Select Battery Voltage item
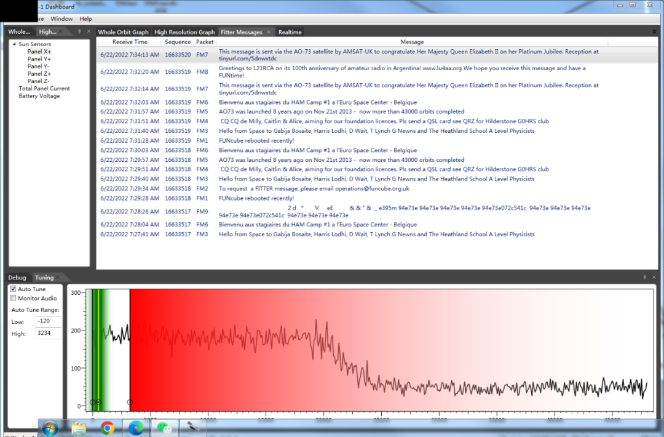The image size is (664, 437). click(x=39, y=96)
